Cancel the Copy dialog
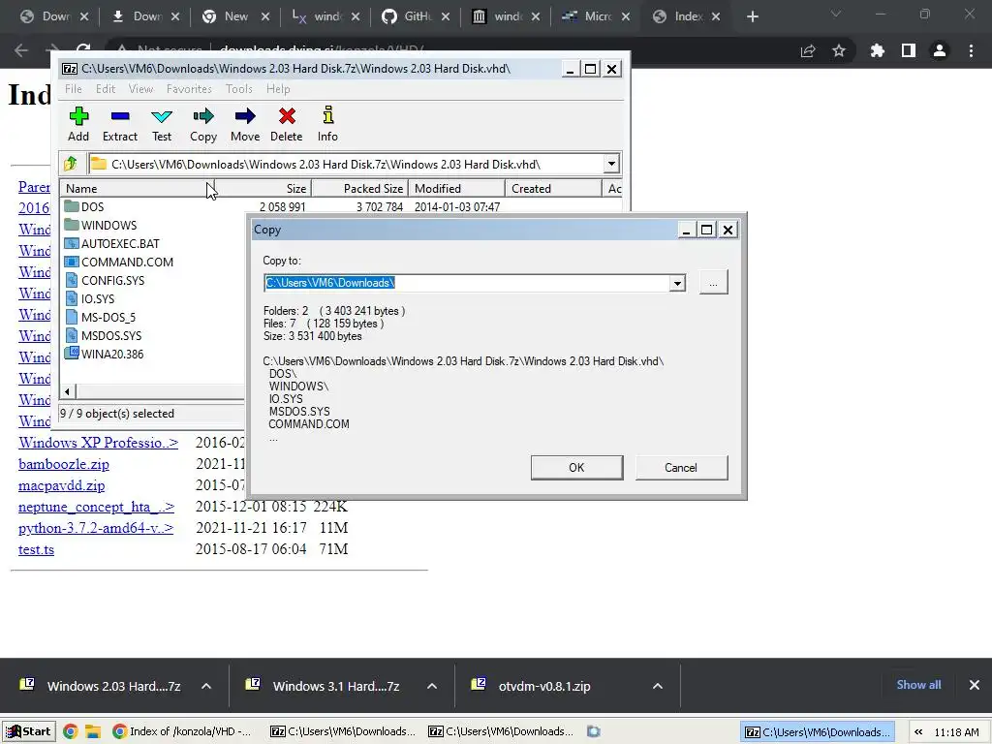The image size is (992, 744). click(681, 468)
